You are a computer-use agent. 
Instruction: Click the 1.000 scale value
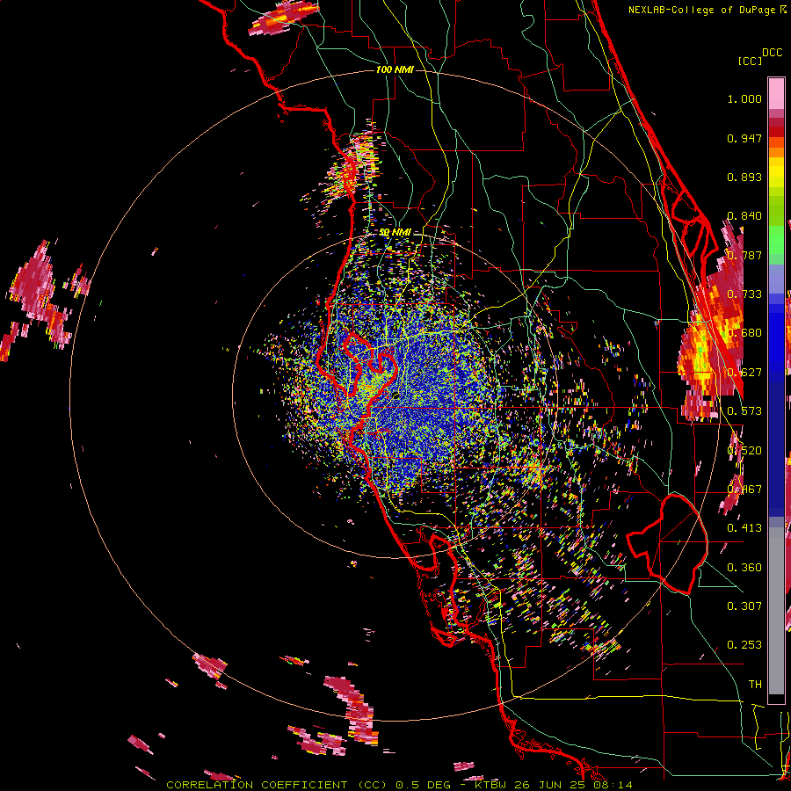click(x=744, y=98)
